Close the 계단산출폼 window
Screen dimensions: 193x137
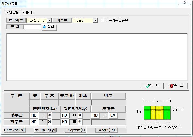pyautogui.click(x=184, y=2)
